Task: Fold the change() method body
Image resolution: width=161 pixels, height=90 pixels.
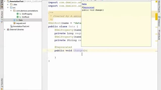Action: click(x=47, y=50)
